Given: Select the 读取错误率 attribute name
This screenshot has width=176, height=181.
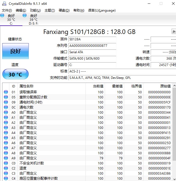Looking at the screenshot, I should 28,92.
